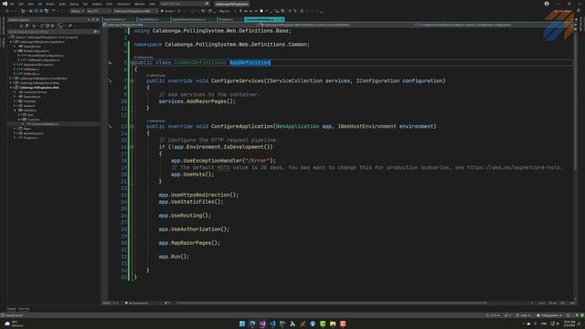Click the selected AppDefinition base class text
The height and width of the screenshot is (329, 585).
pyautogui.click(x=250, y=62)
